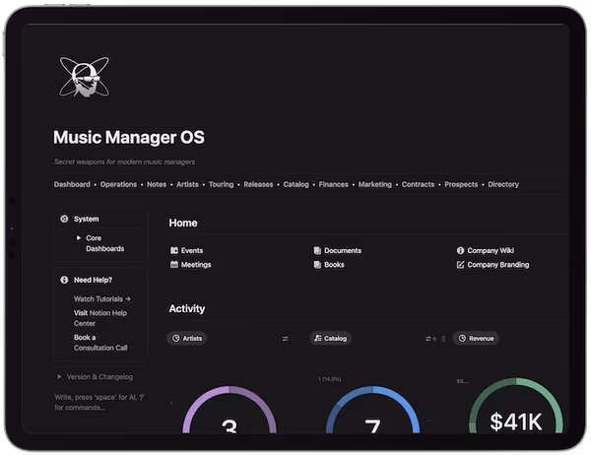Click the drag handle dots before Revenue
This screenshot has height=455, width=591.
point(443,339)
